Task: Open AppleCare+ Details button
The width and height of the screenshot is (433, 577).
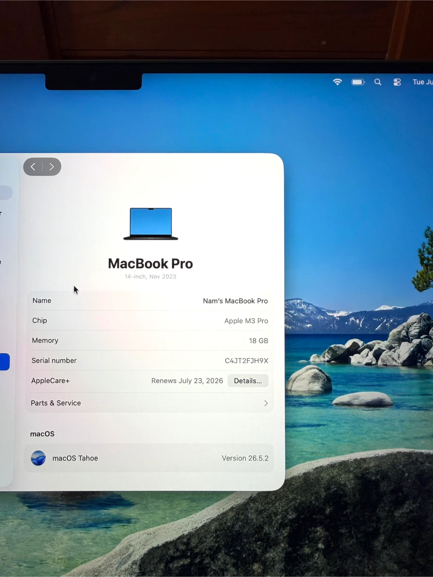Action: (248, 381)
